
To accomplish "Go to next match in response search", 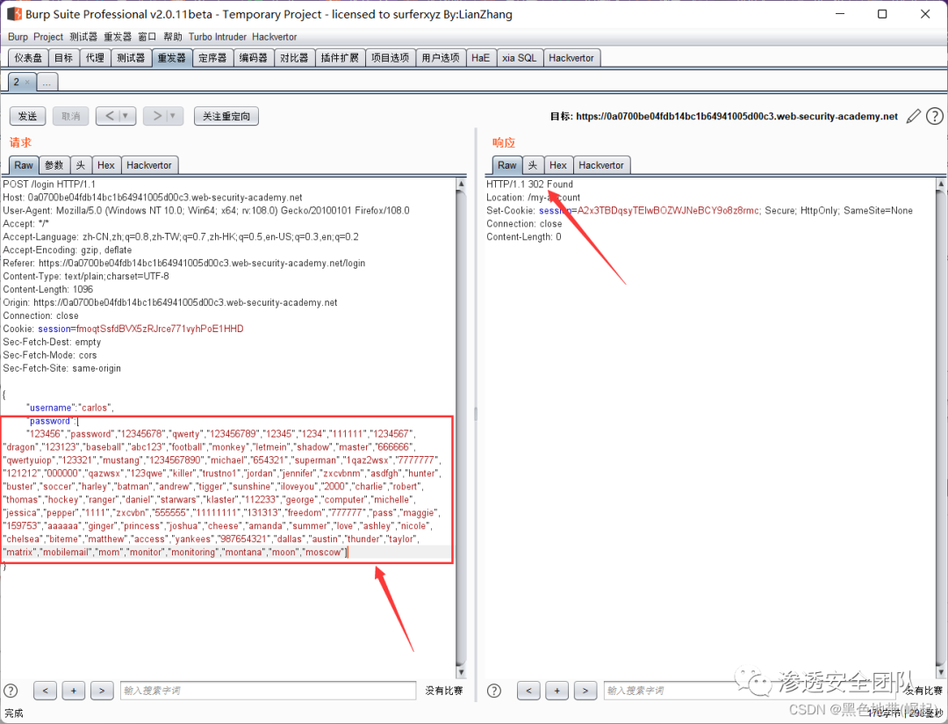I will tap(585, 691).
